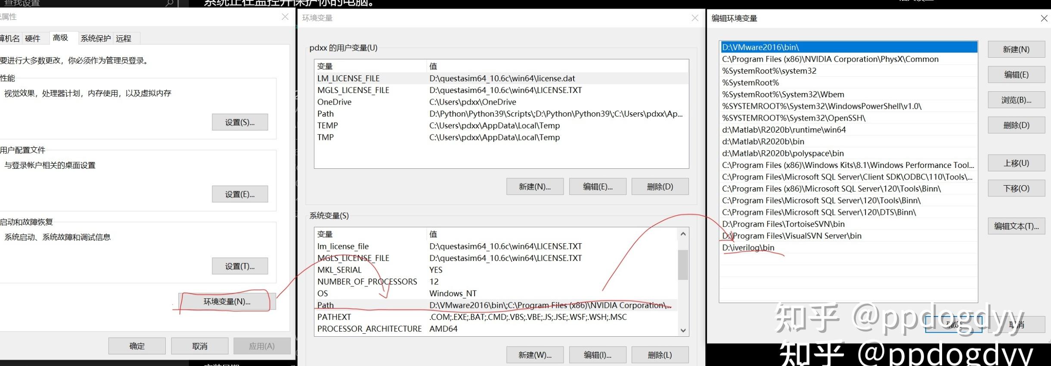This screenshot has height=366, width=1051.
Task: Click 删除(D) under user variables
Action: (660, 186)
